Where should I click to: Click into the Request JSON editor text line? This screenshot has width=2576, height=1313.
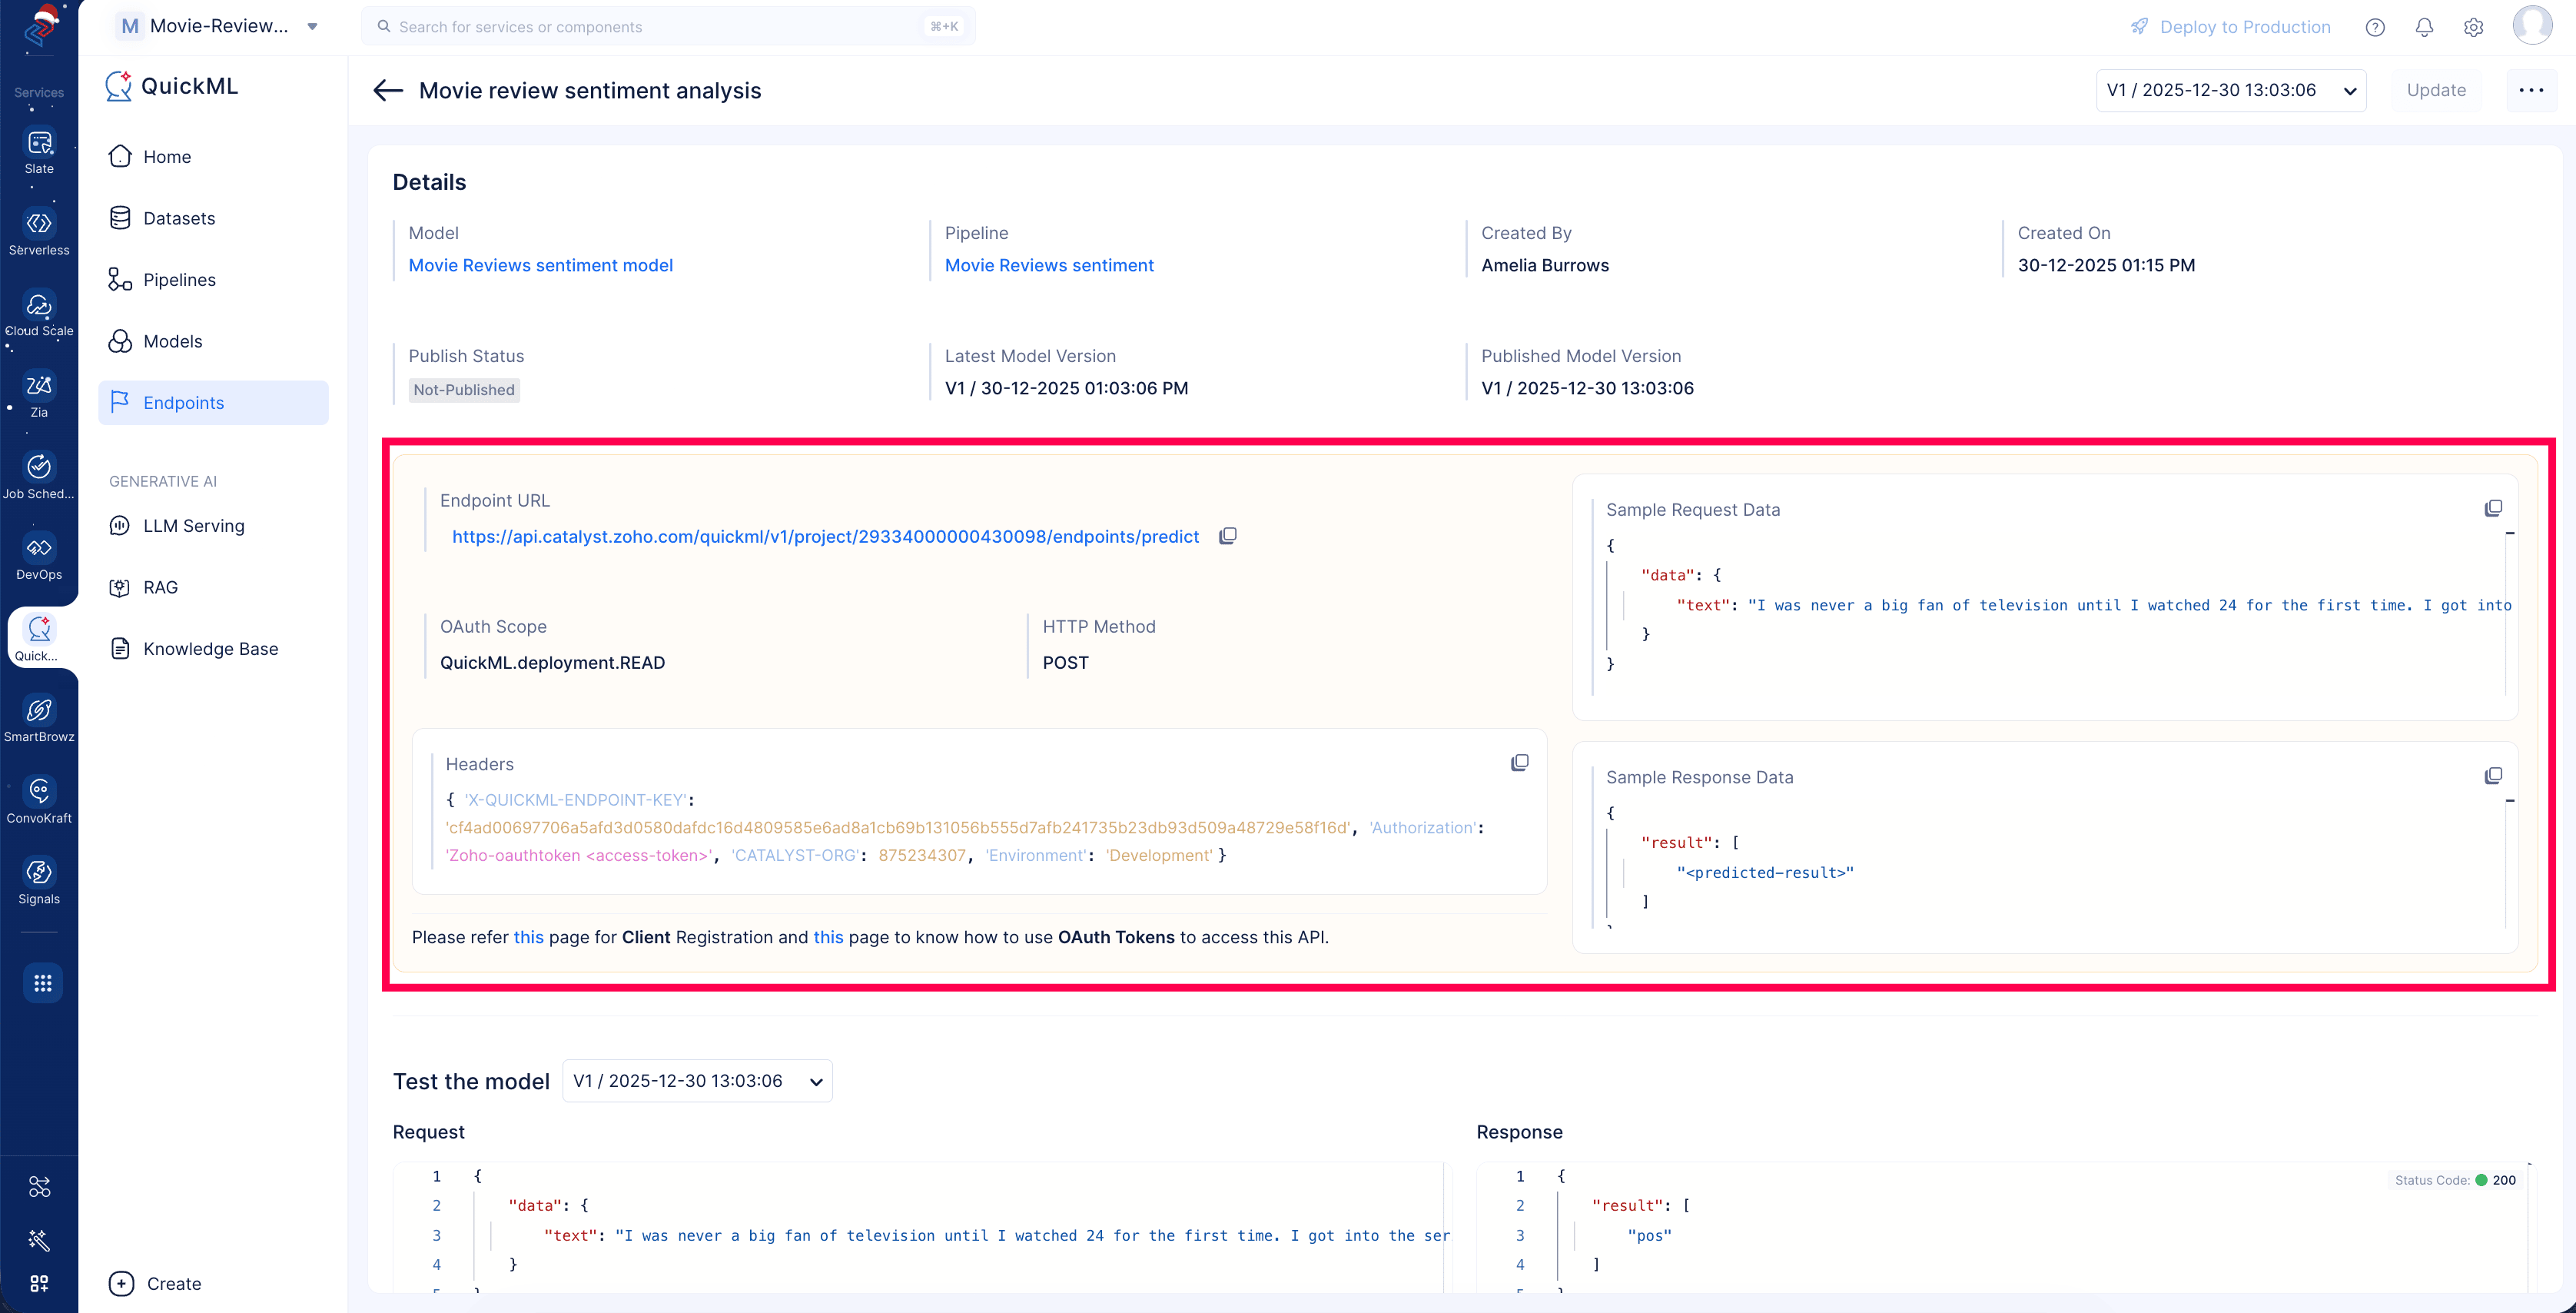[996, 1236]
